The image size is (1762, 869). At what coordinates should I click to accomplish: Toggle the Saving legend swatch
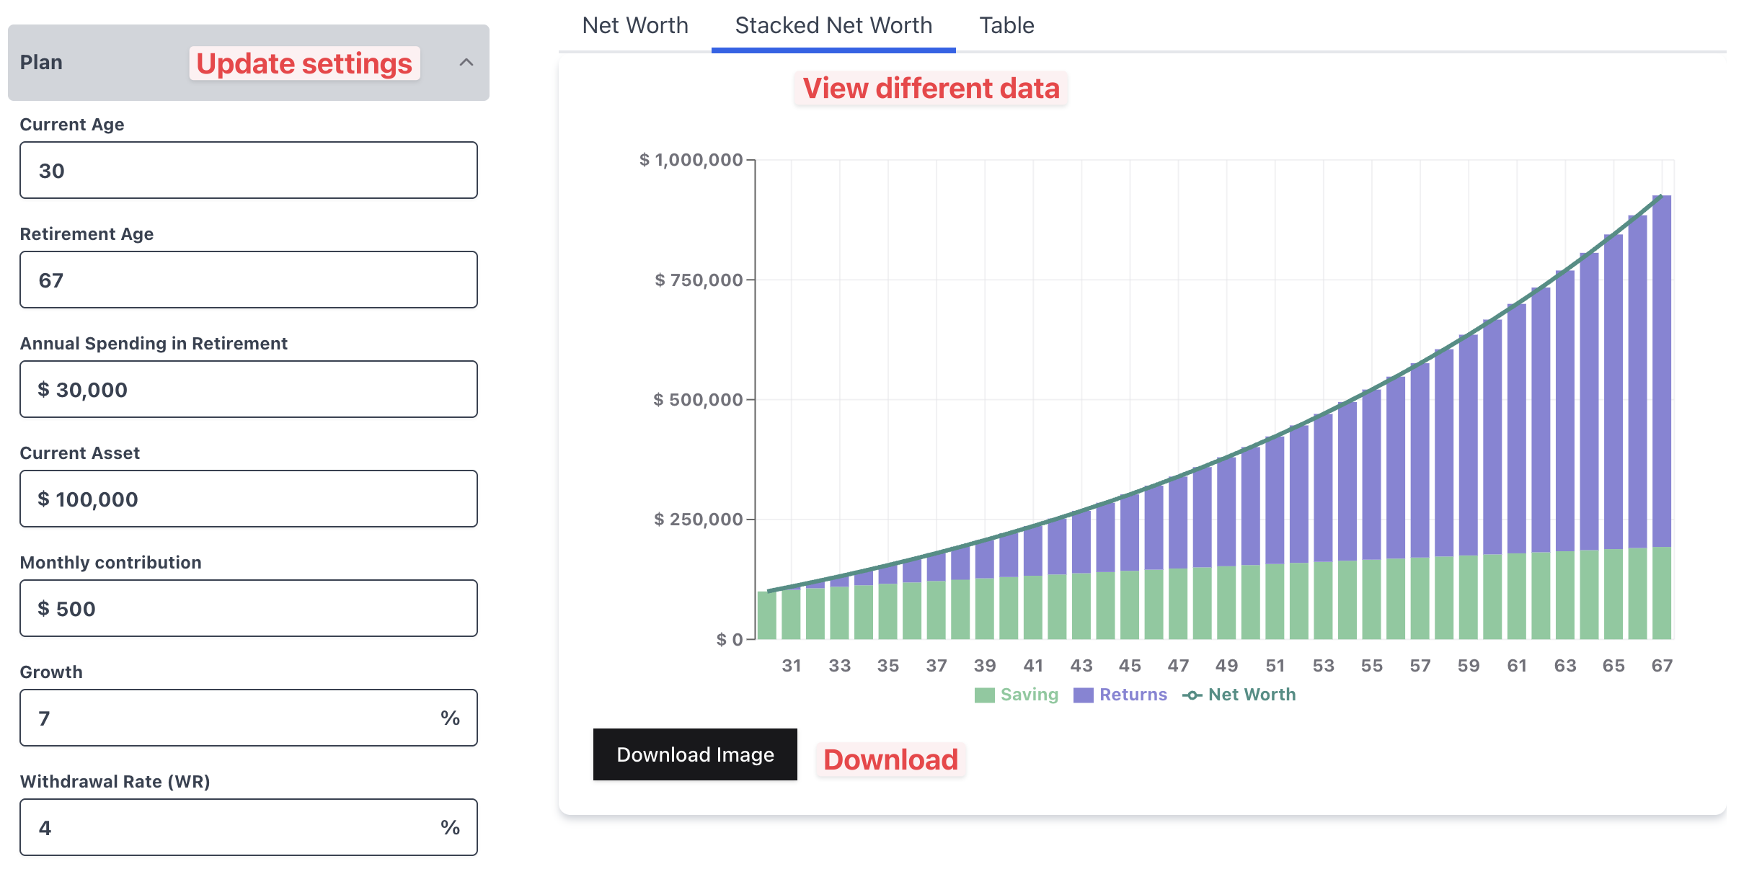coord(984,695)
